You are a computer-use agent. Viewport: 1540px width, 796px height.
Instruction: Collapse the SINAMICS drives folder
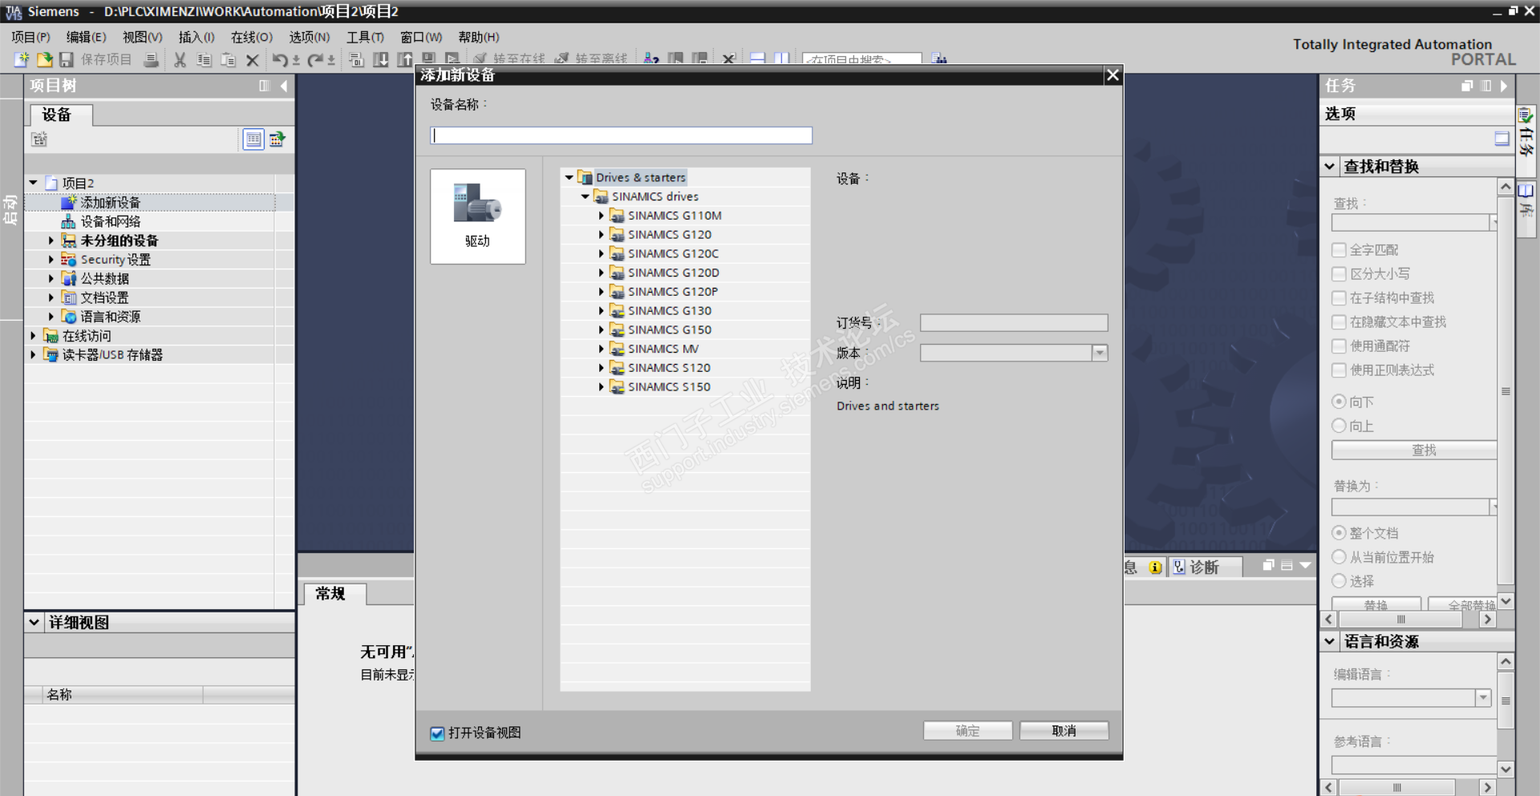click(585, 196)
